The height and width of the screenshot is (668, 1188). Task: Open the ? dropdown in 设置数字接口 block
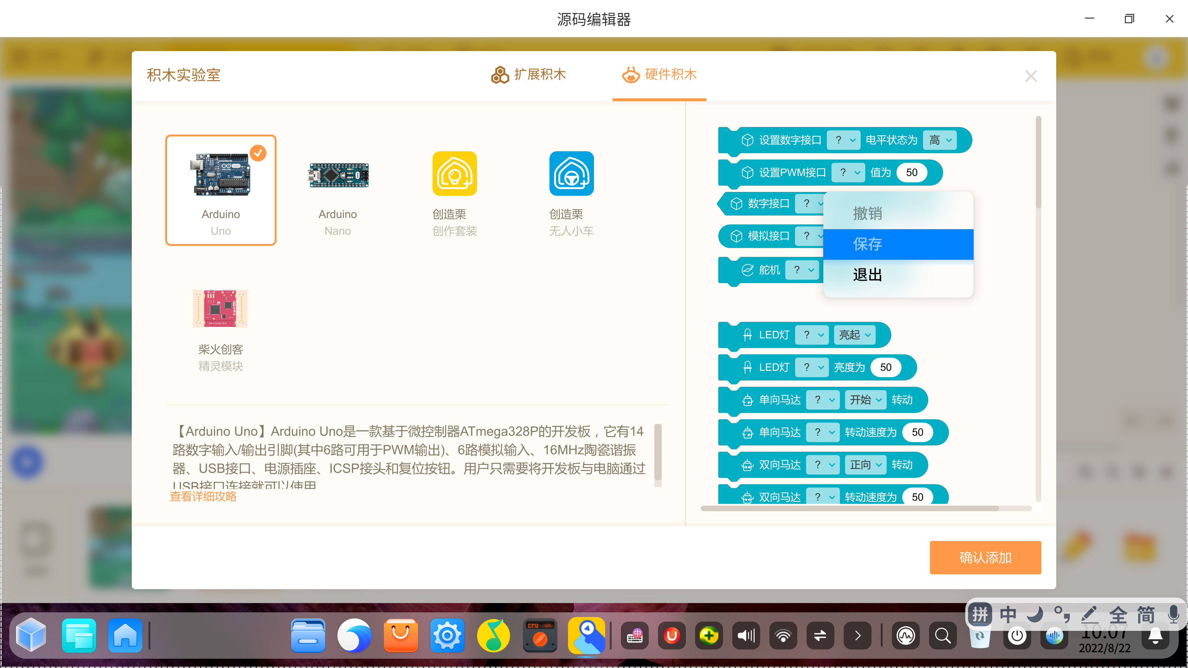point(843,140)
